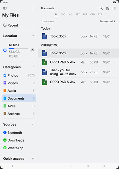Open Recent with clock icon
This screenshot has width=119, height=169.
tap(5, 25)
